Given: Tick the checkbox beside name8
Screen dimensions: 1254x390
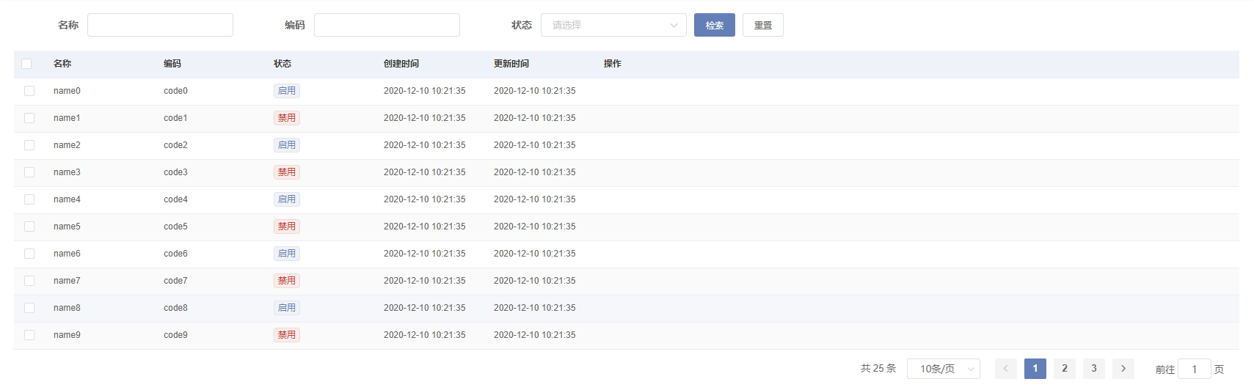Looking at the screenshot, I should click(x=29, y=308).
